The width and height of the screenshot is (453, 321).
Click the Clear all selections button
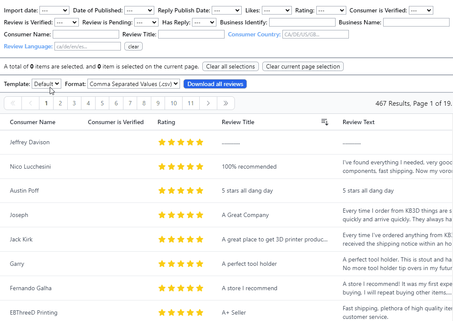click(231, 67)
